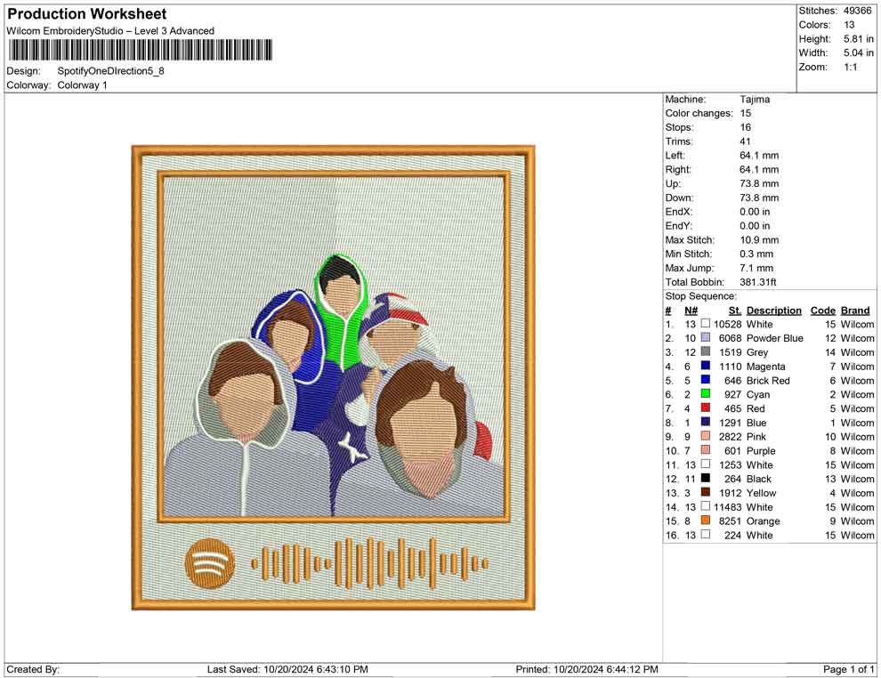Click the Red swatch in row 7
The height and width of the screenshot is (678, 881).
[705, 408]
